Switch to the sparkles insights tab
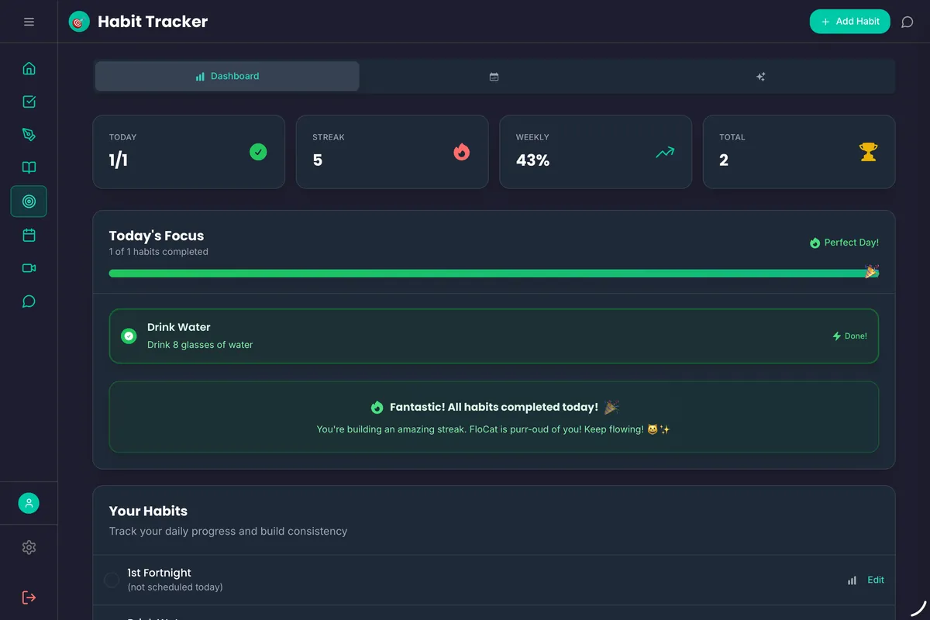The image size is (930, 620). [760, 76]
